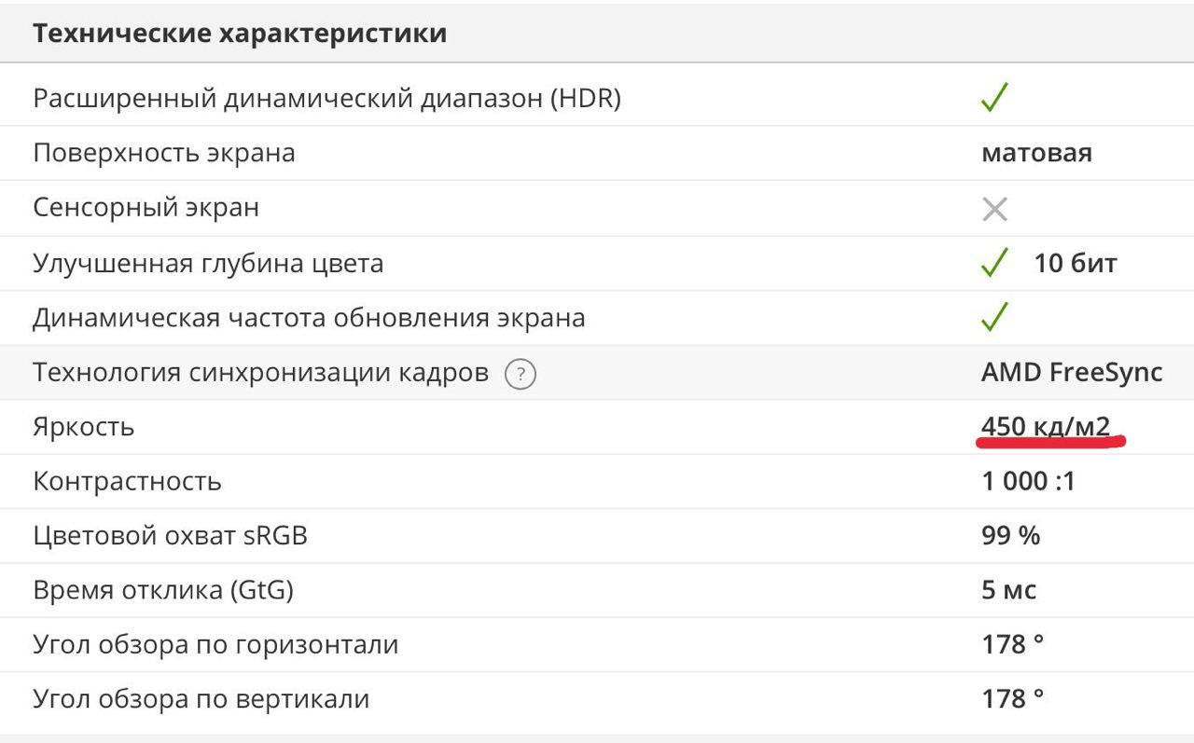Click the horizontal viewing angle 178 ° value

1012,644
